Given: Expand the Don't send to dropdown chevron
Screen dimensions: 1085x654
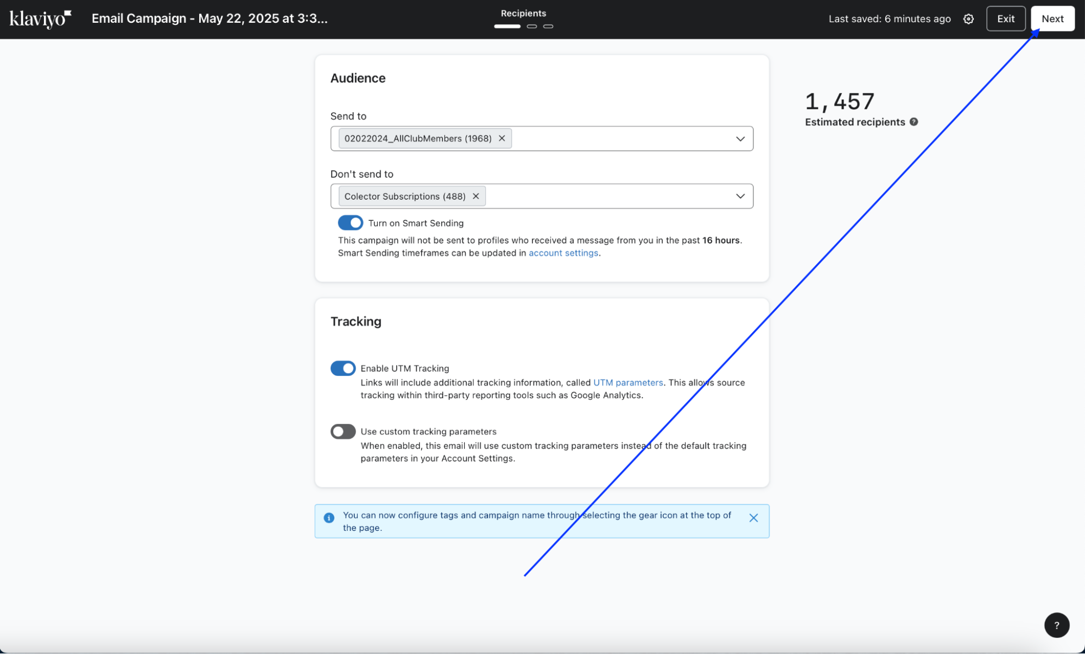Looking at the screenshot, I should [x=740, y=196].
